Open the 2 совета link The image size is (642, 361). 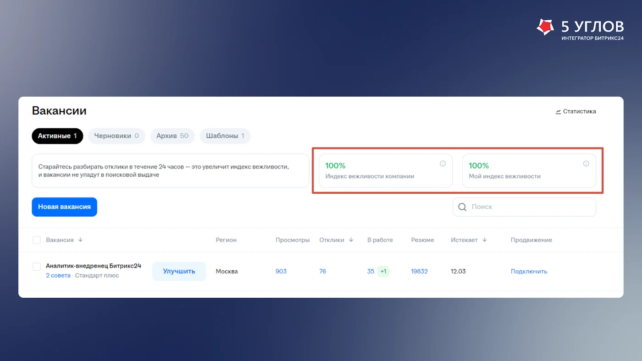click(x=58, y=276)
